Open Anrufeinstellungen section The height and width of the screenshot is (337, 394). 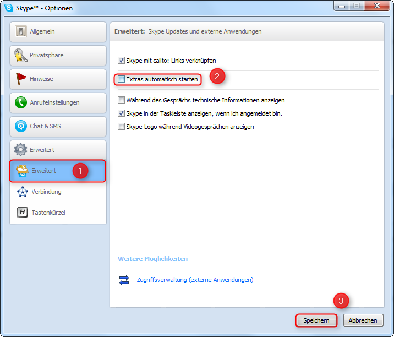click(x=58, y=102)
